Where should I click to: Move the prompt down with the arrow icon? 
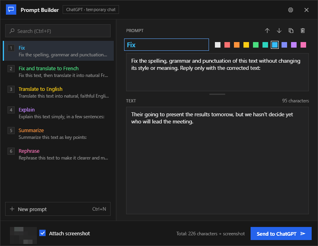point(279,31)
